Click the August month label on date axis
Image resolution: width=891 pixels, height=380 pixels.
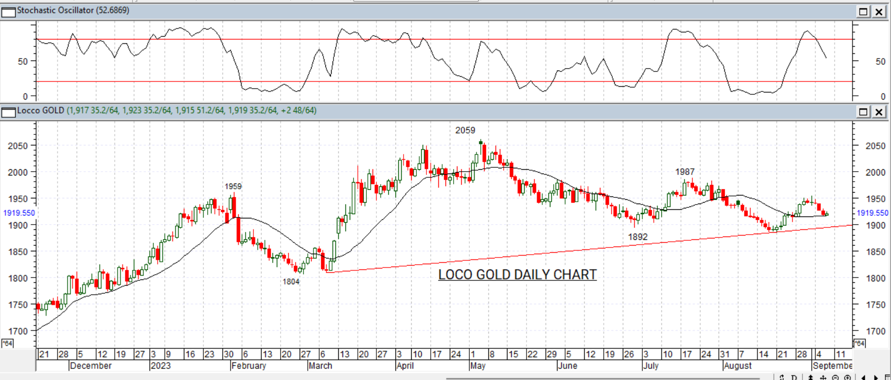click(737, 366)
